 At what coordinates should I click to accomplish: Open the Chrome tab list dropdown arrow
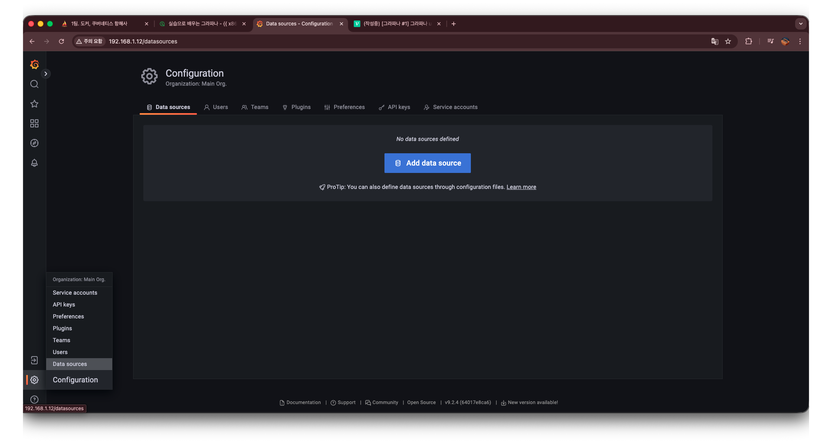(x=800, y=24)
